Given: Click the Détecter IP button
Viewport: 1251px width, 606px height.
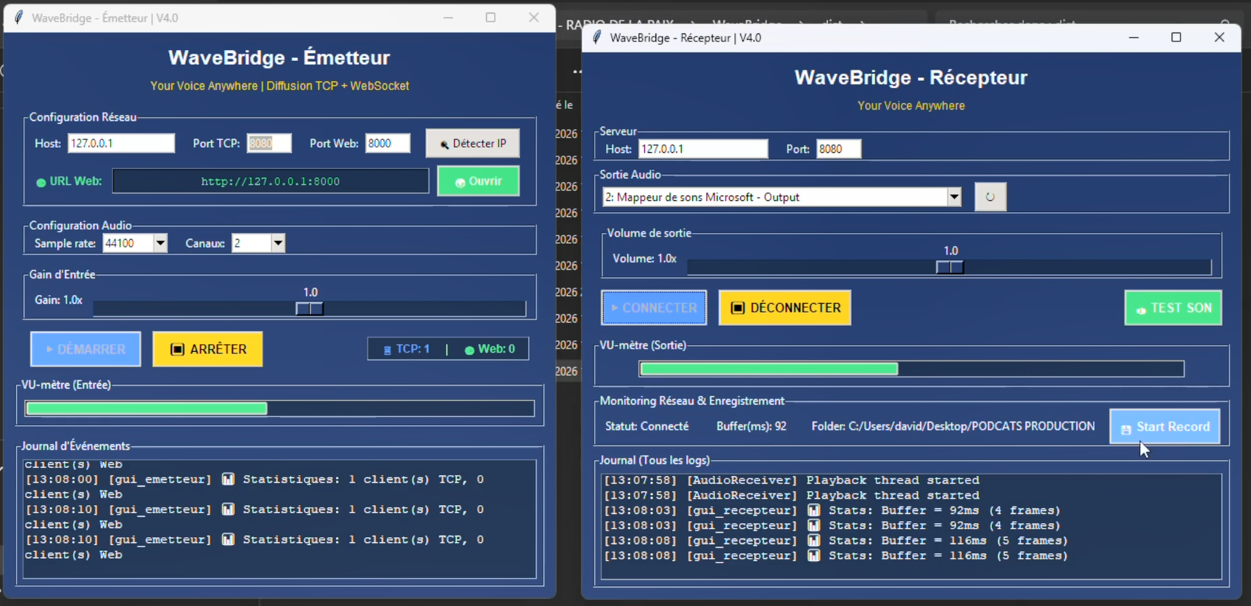Looking at the screenshot, I should coord(472,144).
